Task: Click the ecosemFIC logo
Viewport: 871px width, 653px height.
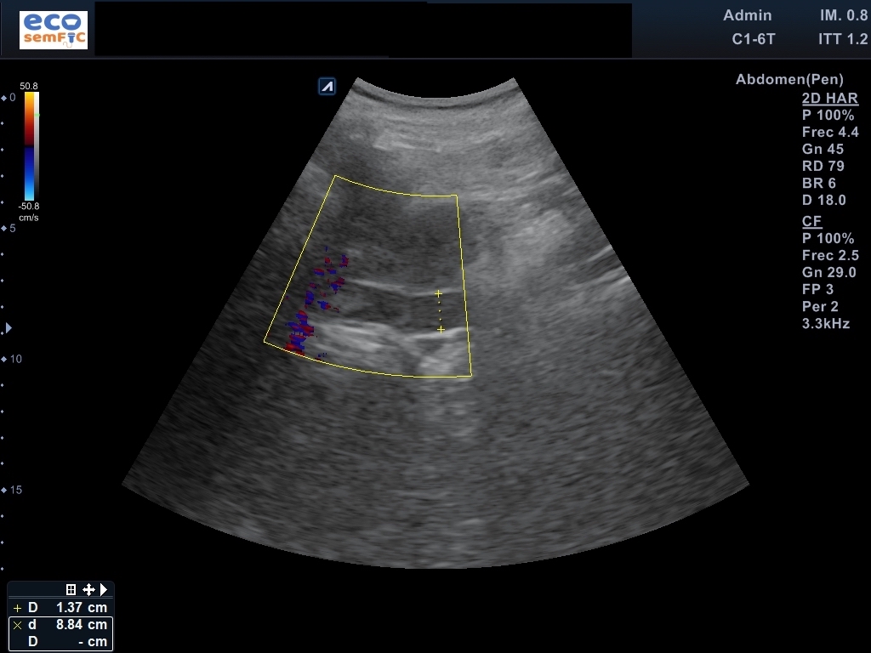Action: point(54,30)
